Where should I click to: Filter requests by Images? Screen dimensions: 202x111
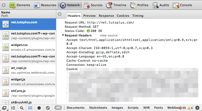coord(117,108)
